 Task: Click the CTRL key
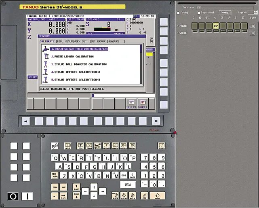[x=55, y=187]
